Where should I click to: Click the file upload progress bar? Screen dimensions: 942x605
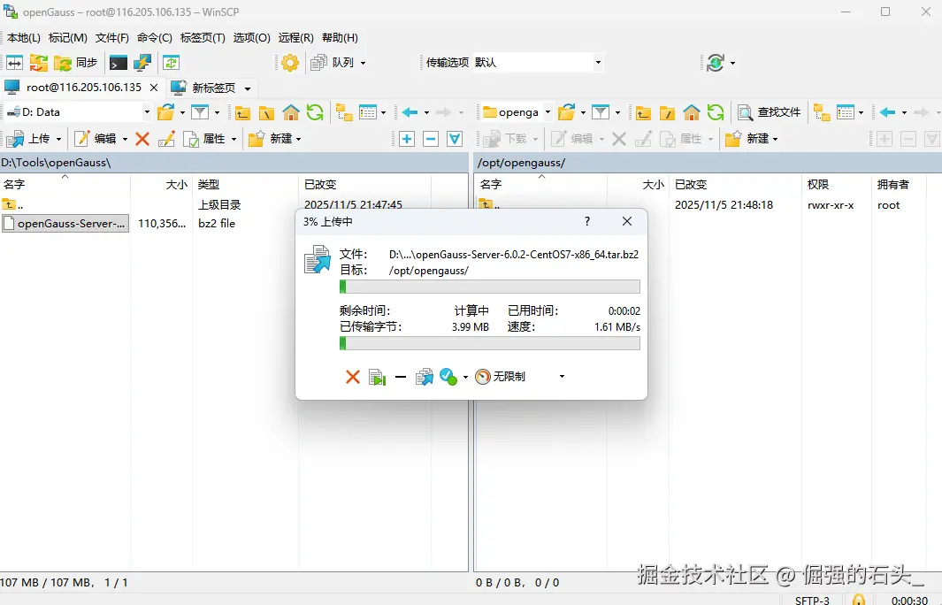point(490,287)
